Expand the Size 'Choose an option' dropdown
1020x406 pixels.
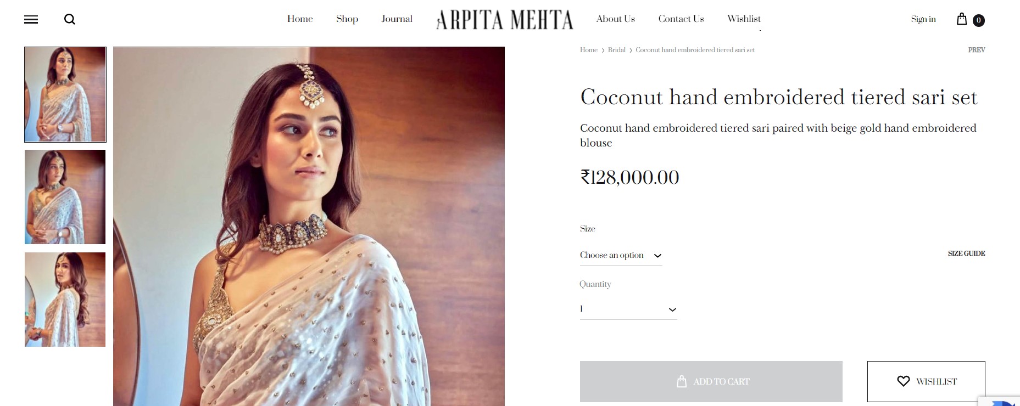[621, 256]
